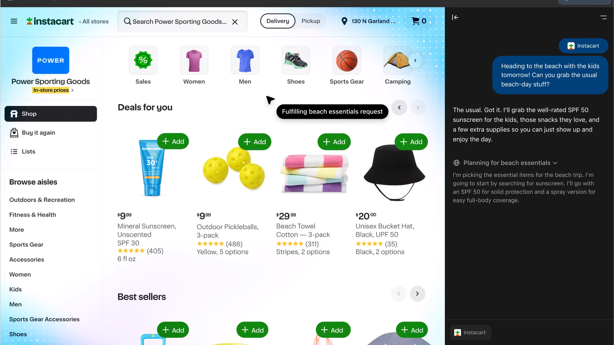Image resolution: width=614 pixels, height=345 pixels.
Task: Open the Sports Gear basketball icon
Action: pos(347,60)
